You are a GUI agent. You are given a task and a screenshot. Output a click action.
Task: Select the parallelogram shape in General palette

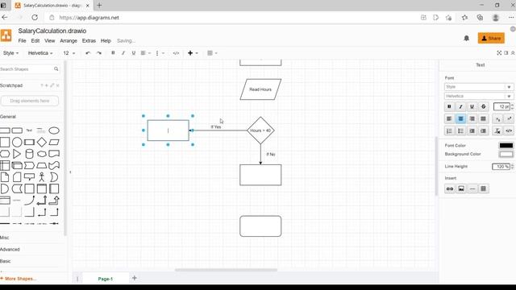pyautogui.click(x=54, y=142)
